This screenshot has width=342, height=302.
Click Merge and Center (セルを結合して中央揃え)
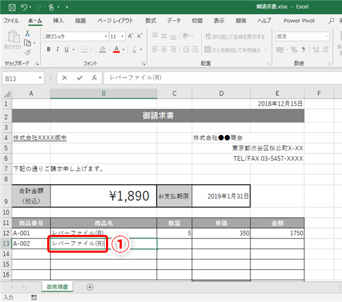pos(233,49)
